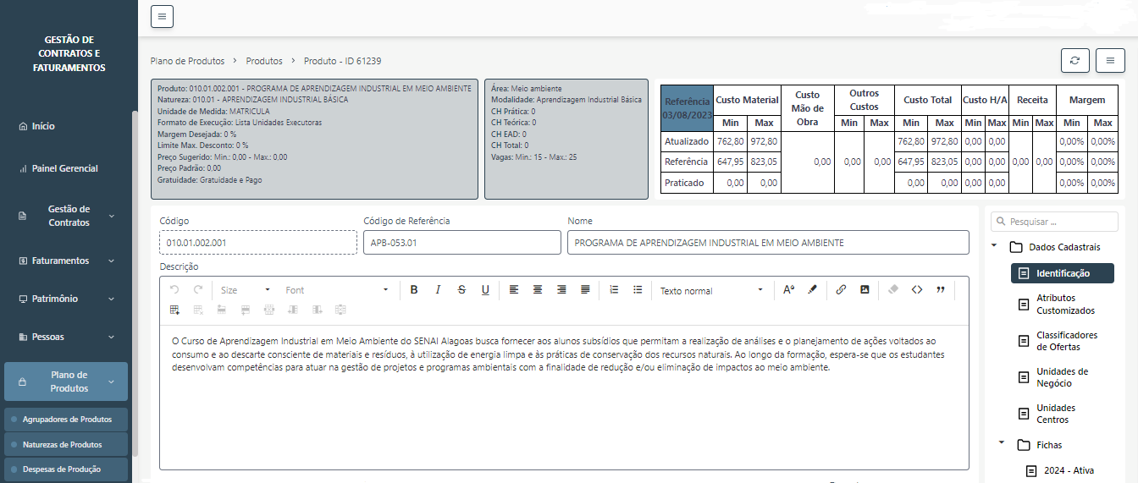1138x483 pixels.
Task: Go to Produtos breadcrumb link
Action: [264, 61]
